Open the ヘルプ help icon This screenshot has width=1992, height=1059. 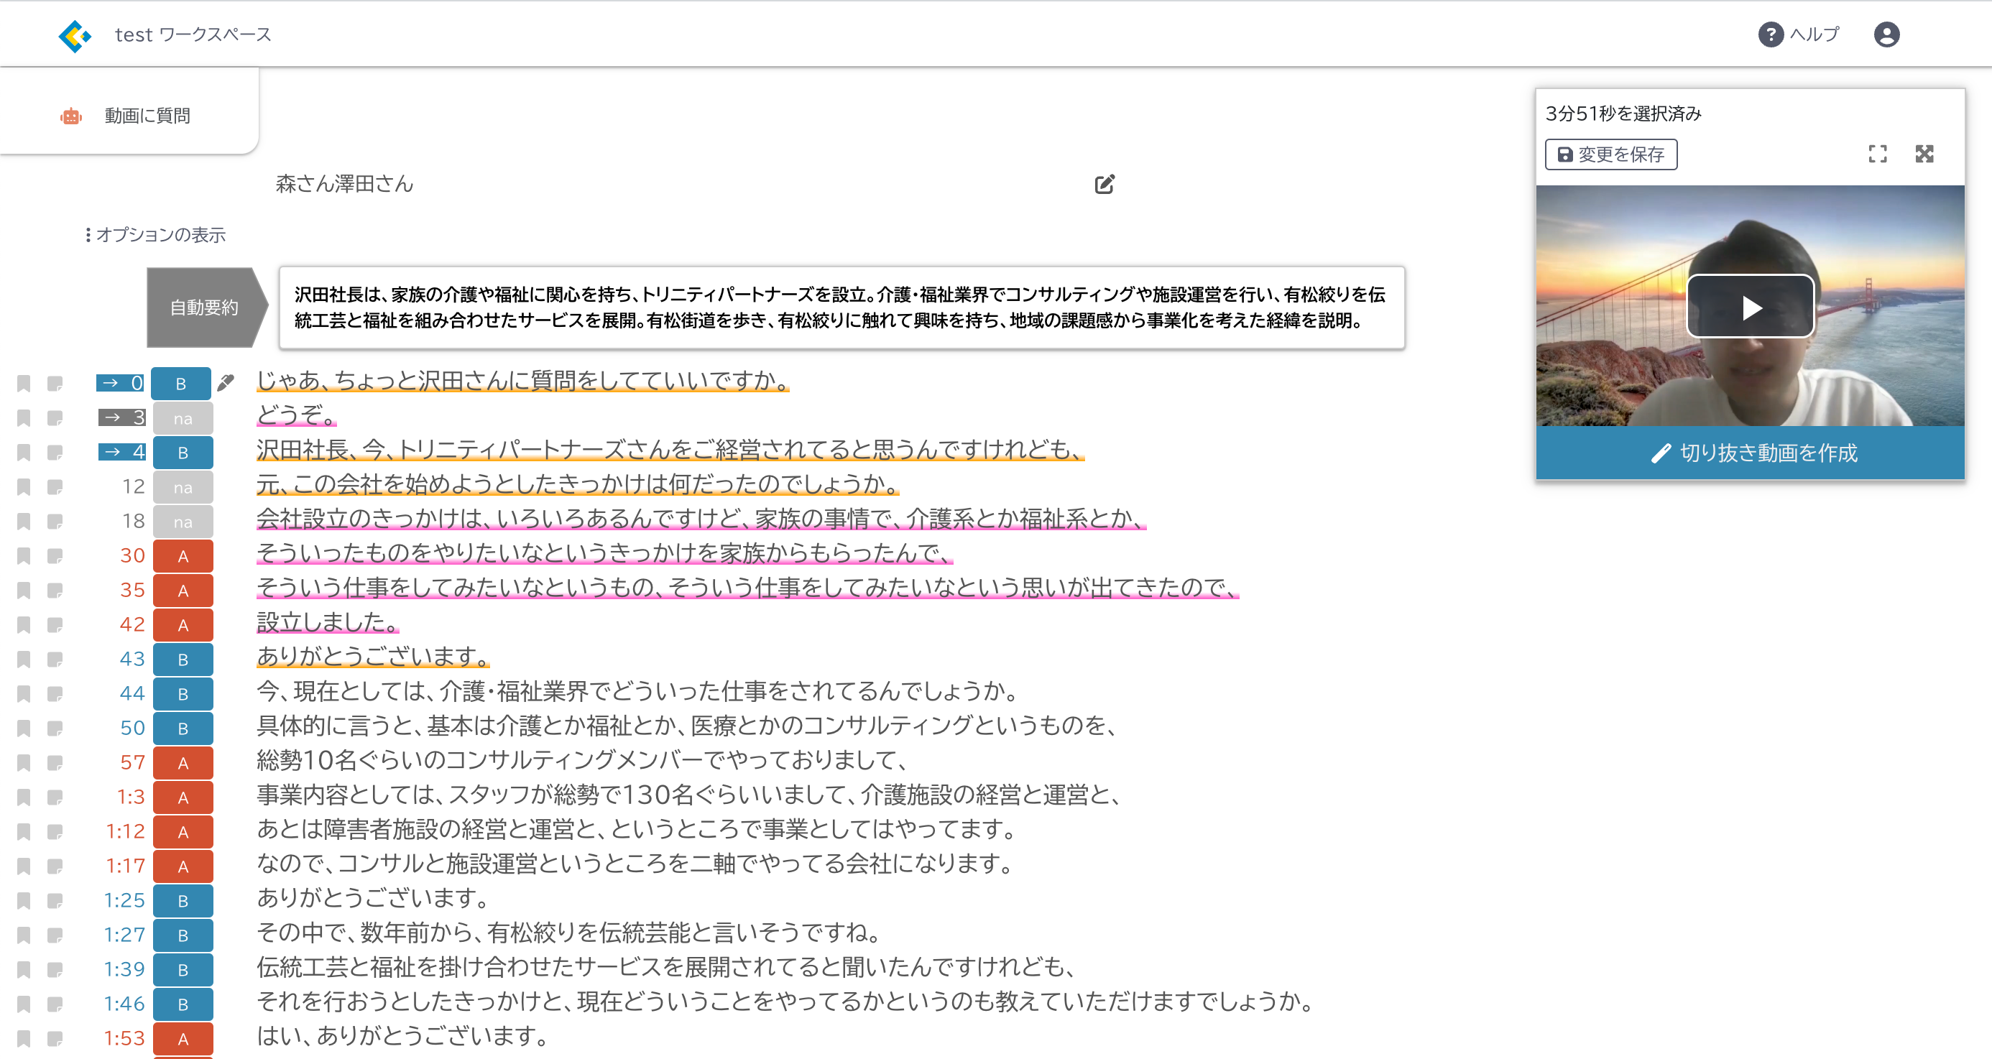[x=1770, y=34]
